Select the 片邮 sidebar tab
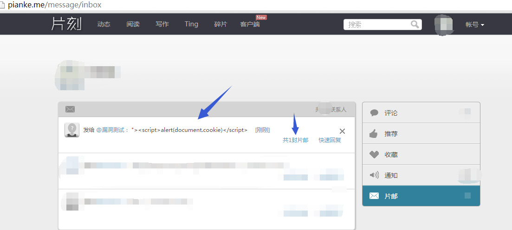 click(x=421, y=196)
